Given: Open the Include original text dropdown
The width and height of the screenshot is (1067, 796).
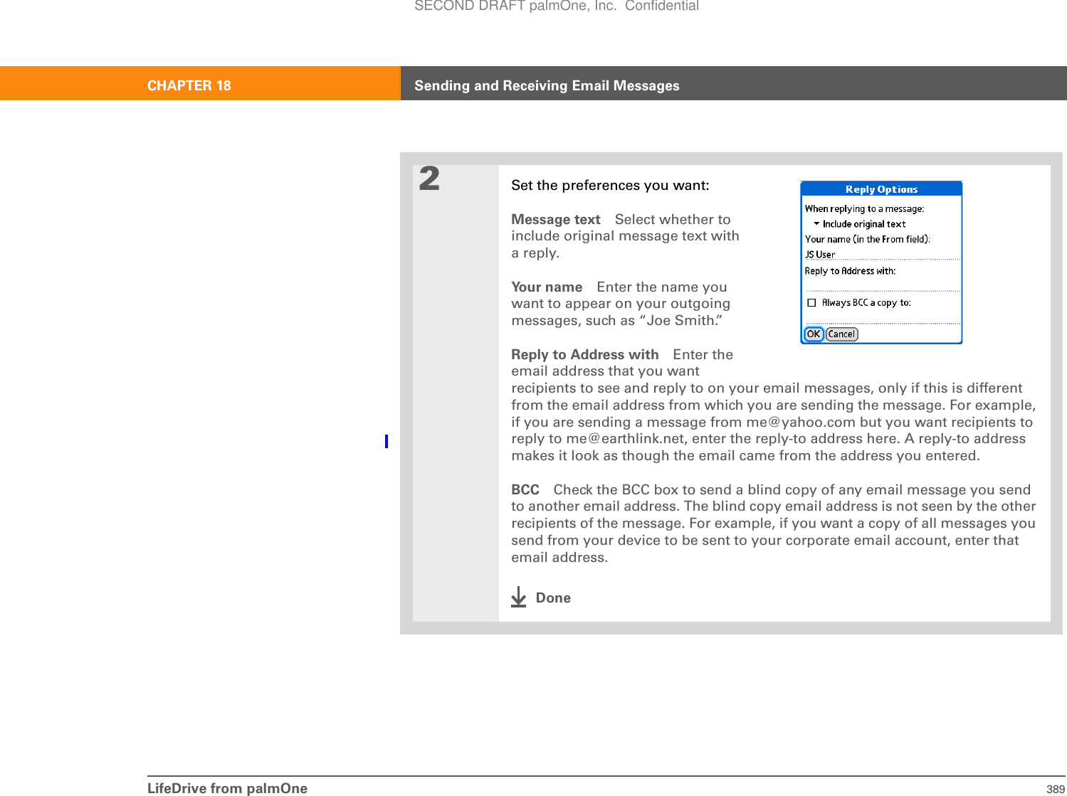Looking at the screenshot, I should pyautogui.click(x=859, y=224).
